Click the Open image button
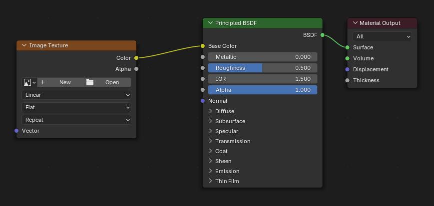The height and width of the screenshot is (206, 434). tap(108, 82)
